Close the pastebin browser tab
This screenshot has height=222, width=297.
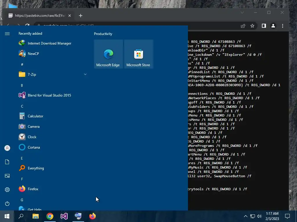[x=70, y=16]
